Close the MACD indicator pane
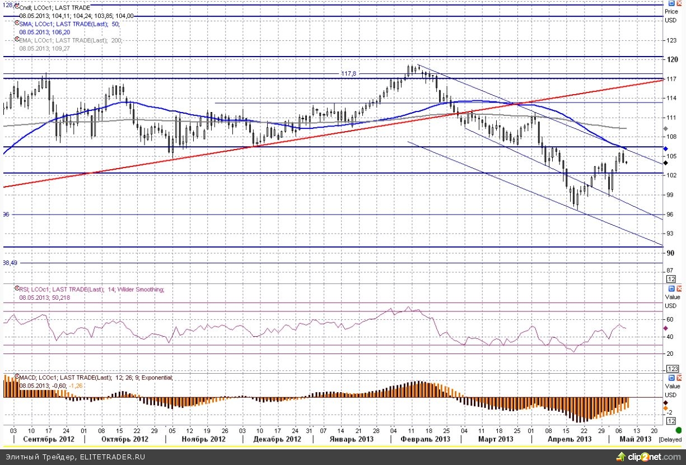This screenshot has width=686, height=465. (679, 379)
